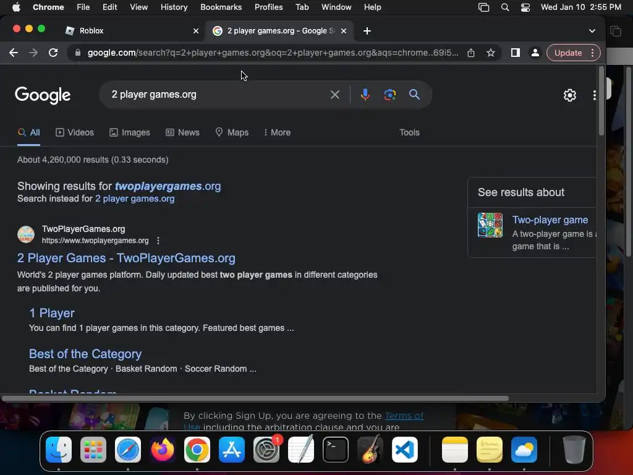Share this page via share icon

(470, 53)
